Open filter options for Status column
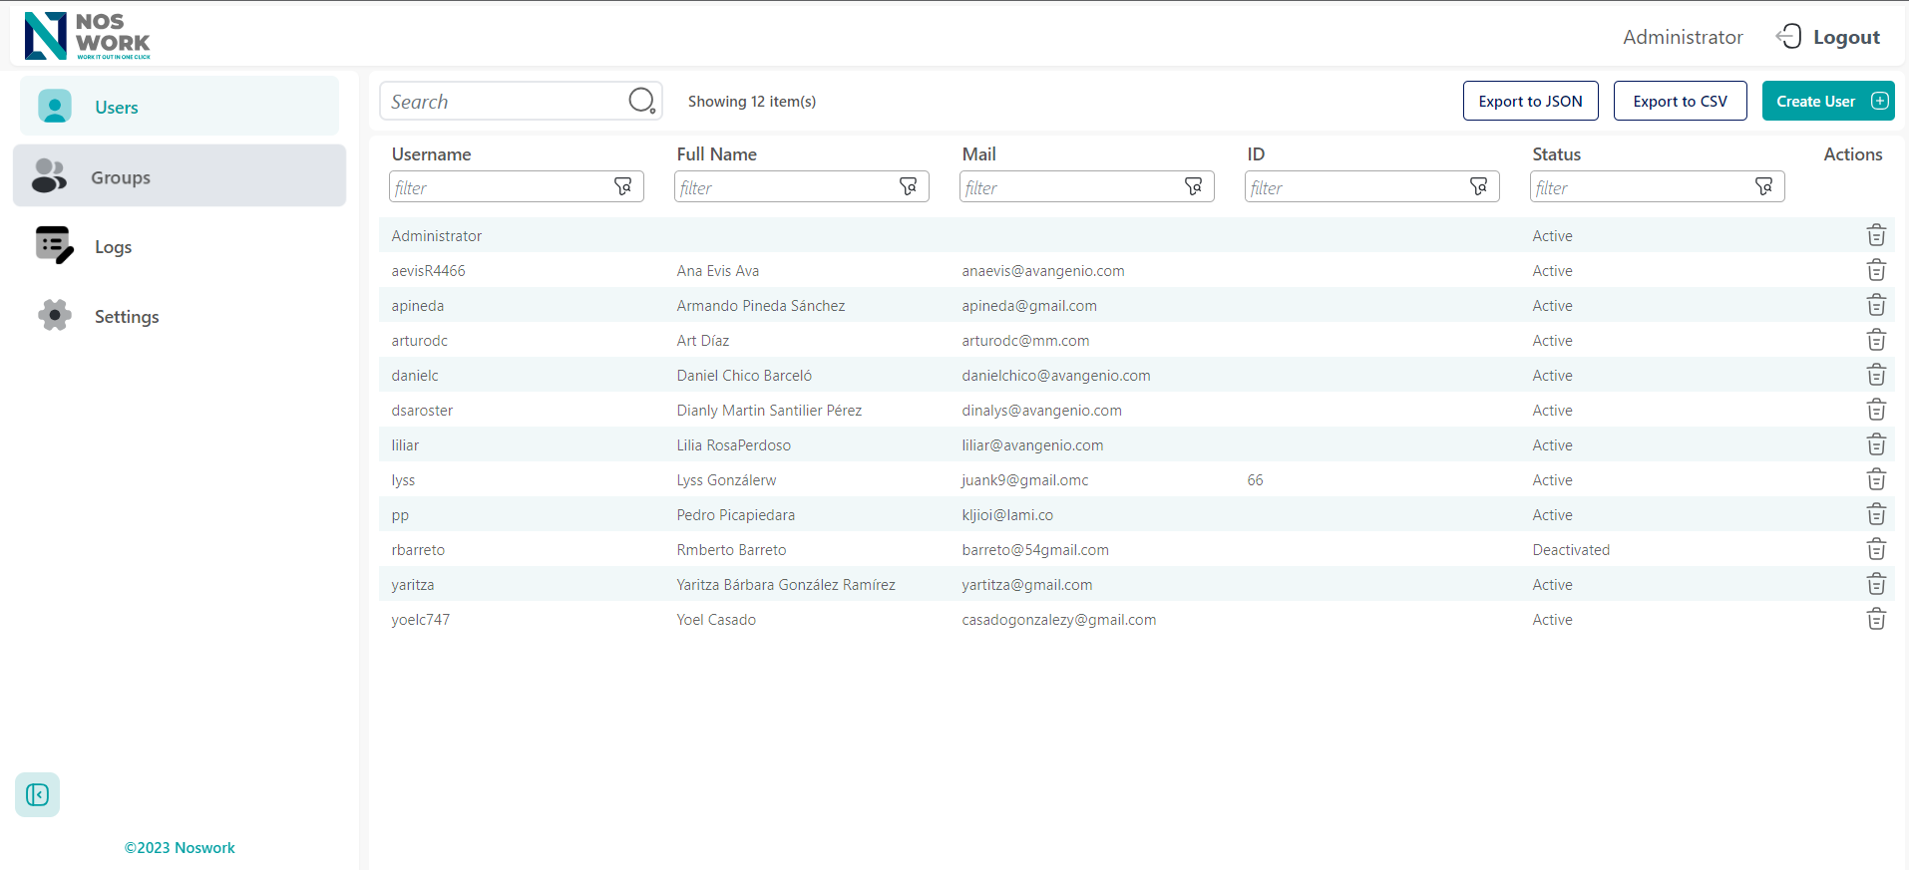The image size is (1909, 870). pyautogui.click(x=1763, y=186)
